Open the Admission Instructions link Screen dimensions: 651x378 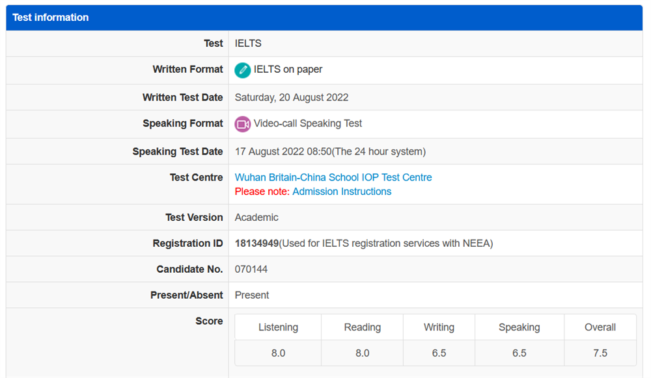click(342, 192)
